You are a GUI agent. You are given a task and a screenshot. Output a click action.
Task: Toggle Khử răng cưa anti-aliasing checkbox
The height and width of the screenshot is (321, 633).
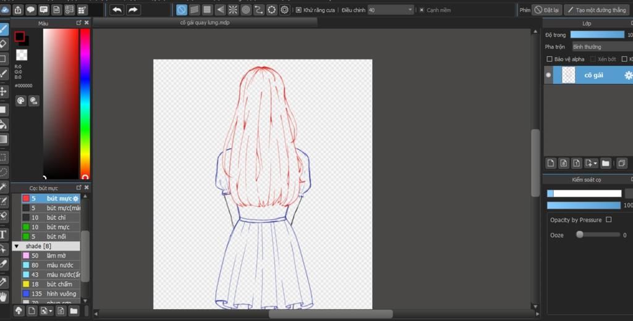point(299,10)
